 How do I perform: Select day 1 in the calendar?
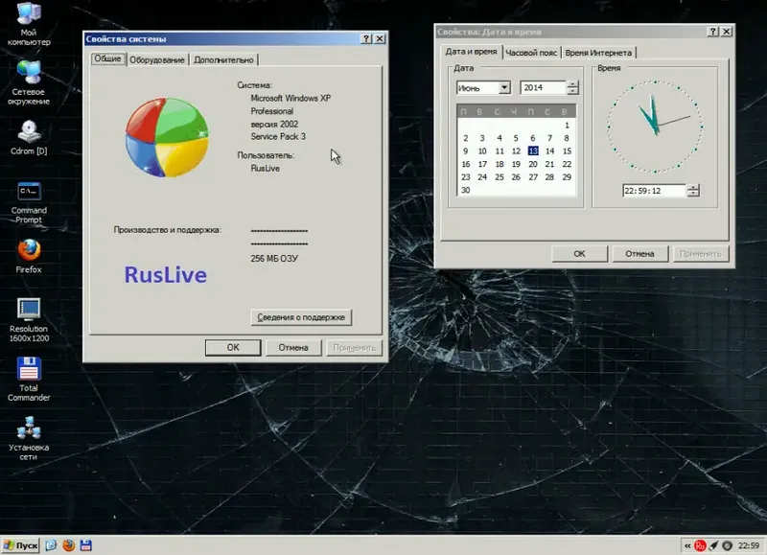(x=567, y=126)
